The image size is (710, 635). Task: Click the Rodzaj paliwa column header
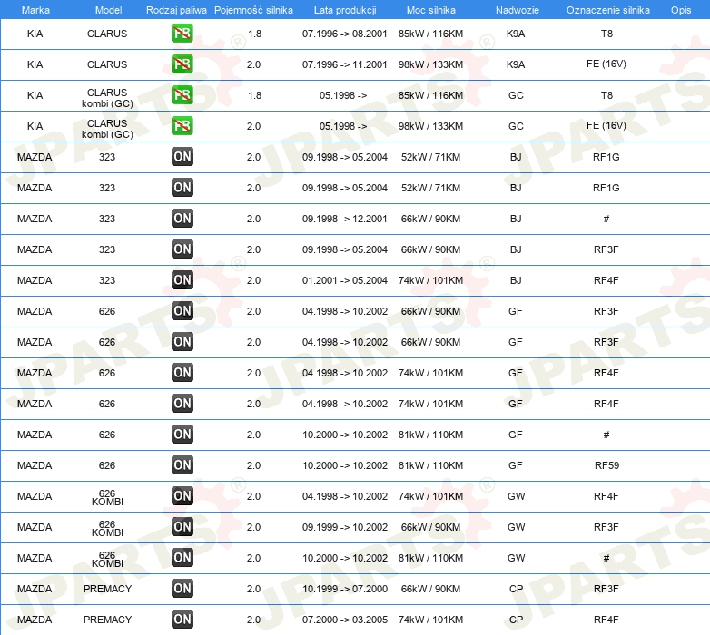(x=176, y=10)
